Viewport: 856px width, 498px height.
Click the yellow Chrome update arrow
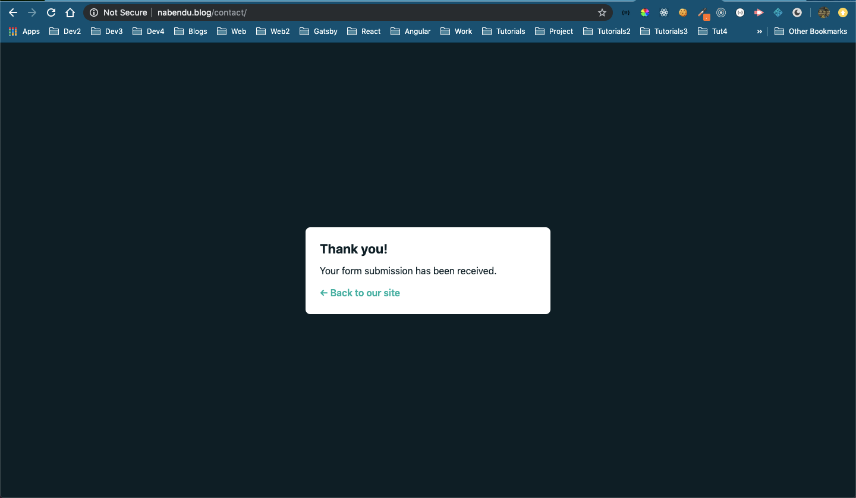point(843,12)
